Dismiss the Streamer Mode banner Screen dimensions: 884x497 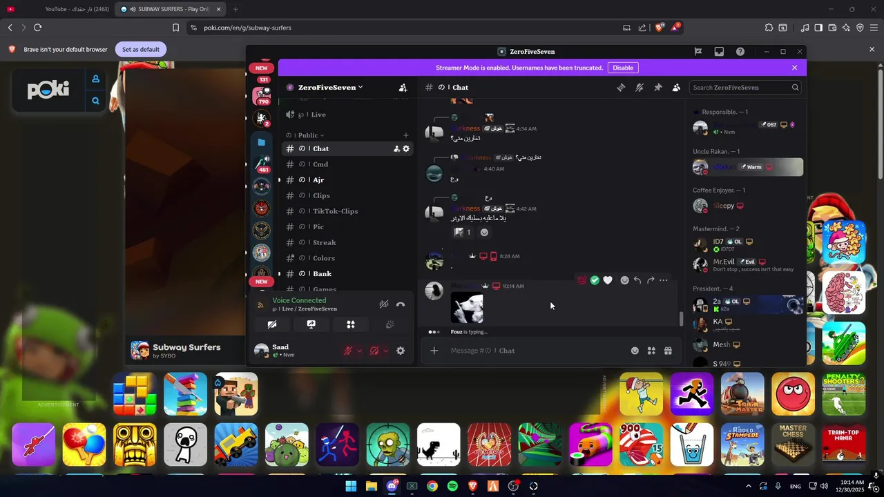[794, 68]
